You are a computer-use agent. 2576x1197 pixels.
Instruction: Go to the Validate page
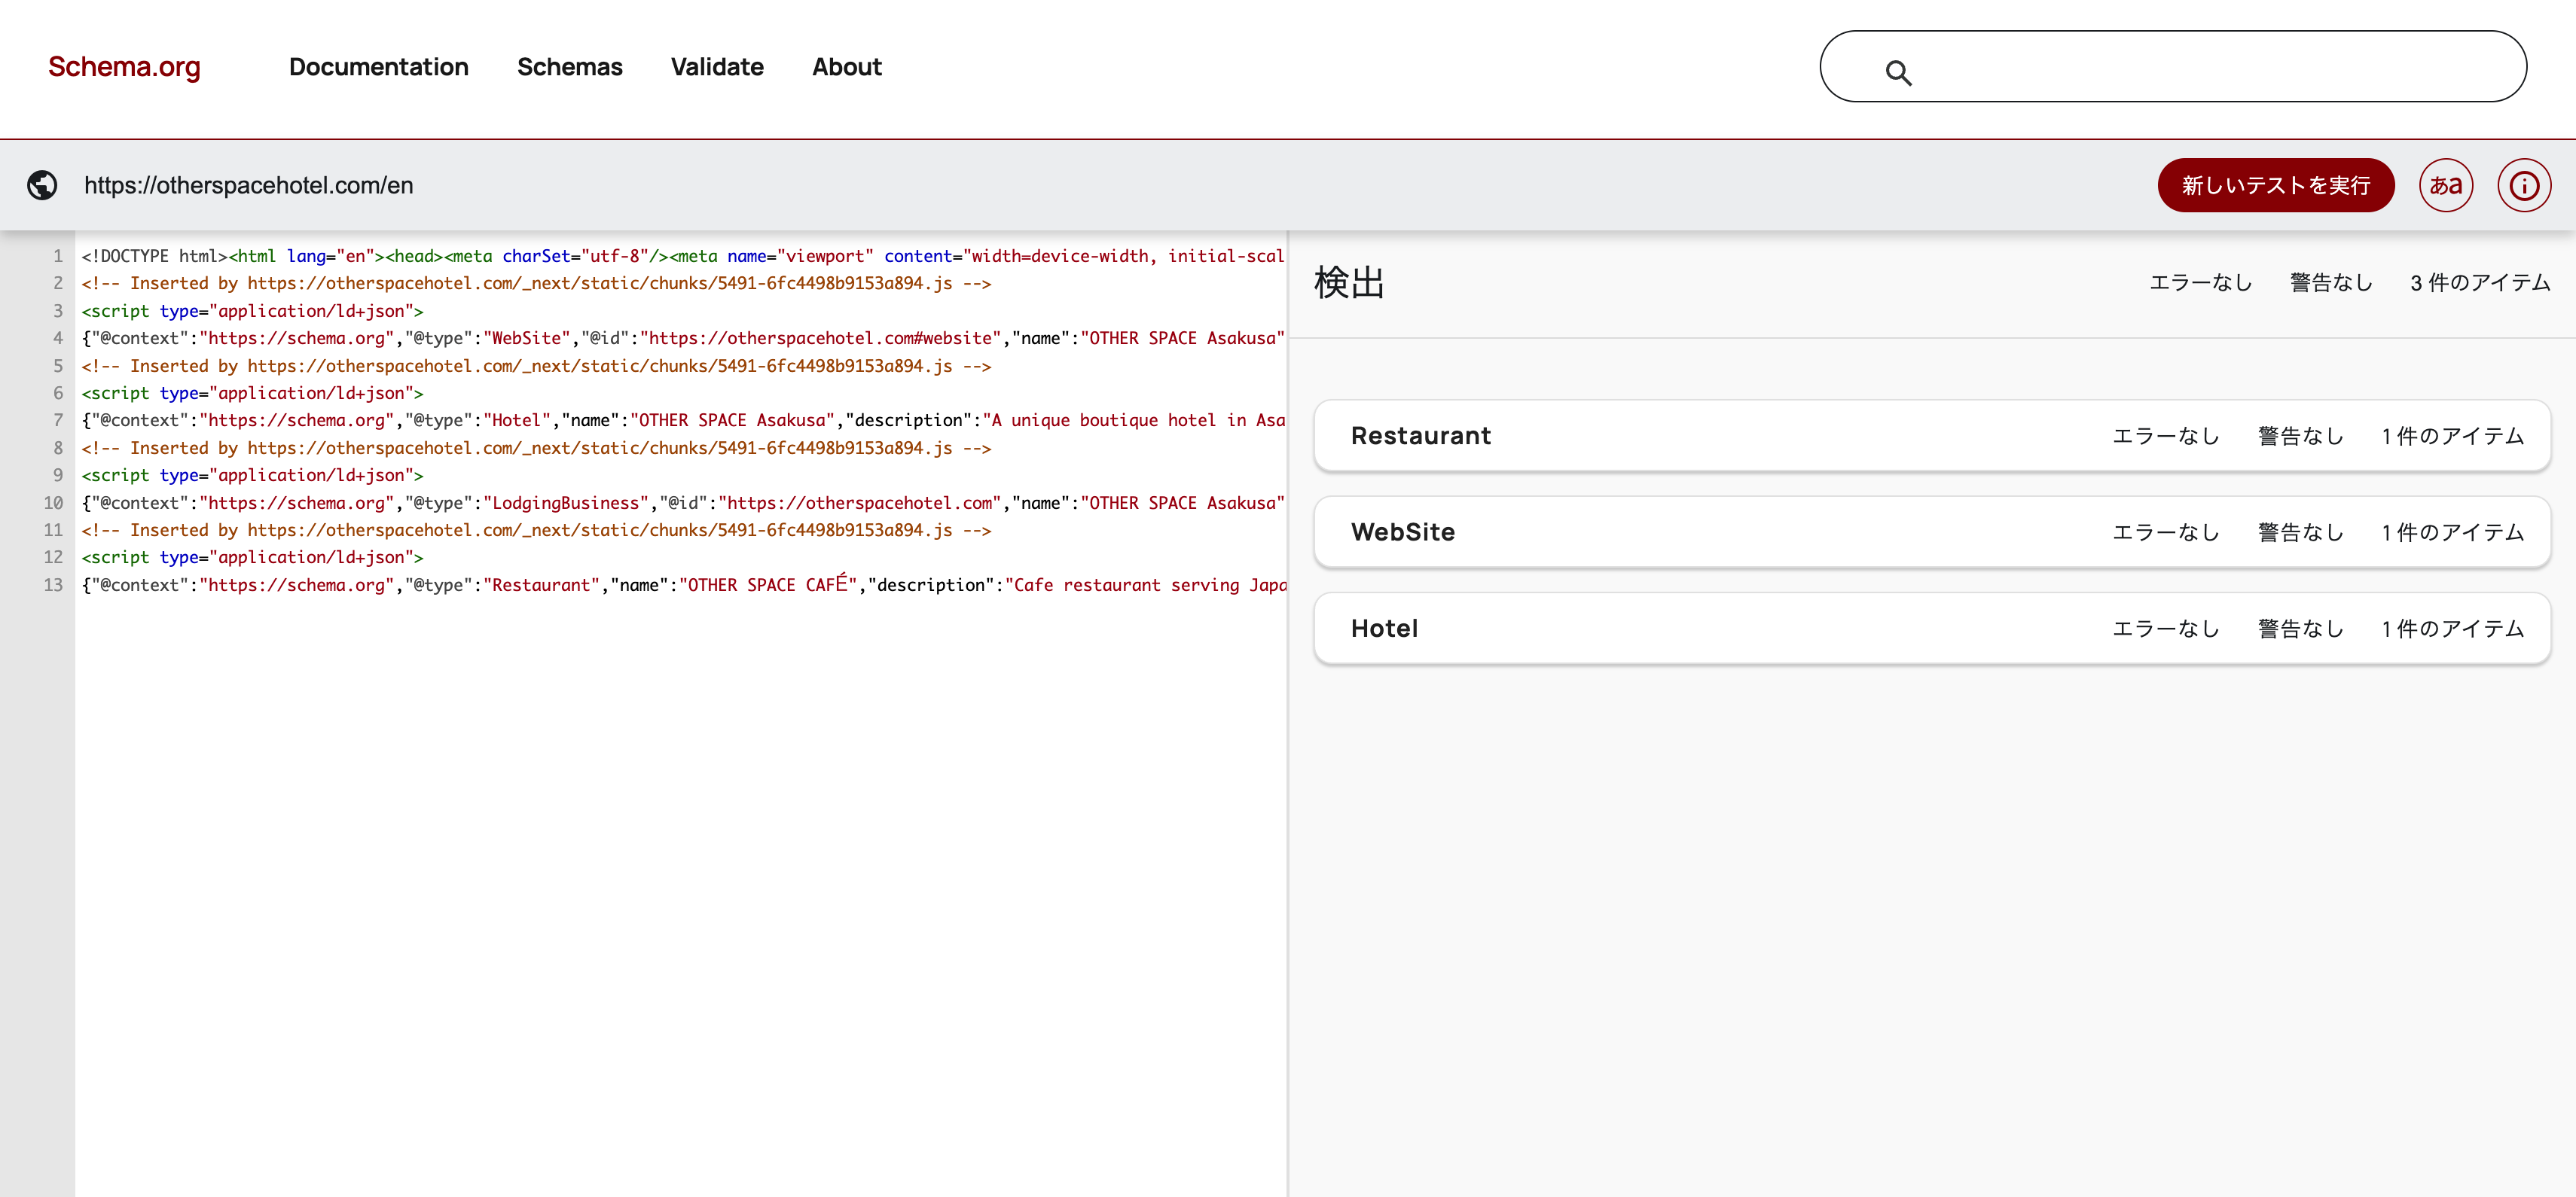[x=717, y=67]
